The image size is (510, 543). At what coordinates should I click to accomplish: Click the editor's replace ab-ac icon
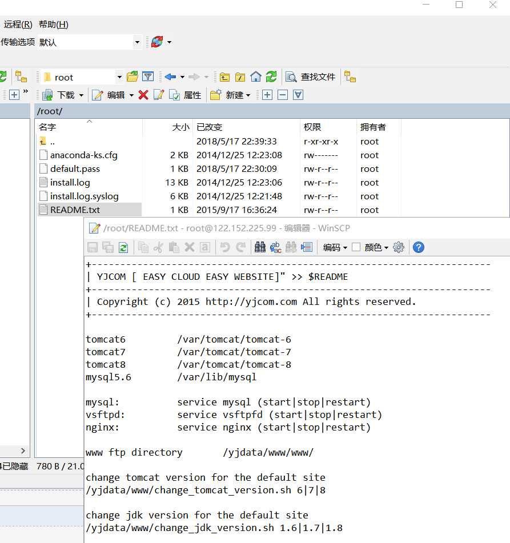click(276, 247)
